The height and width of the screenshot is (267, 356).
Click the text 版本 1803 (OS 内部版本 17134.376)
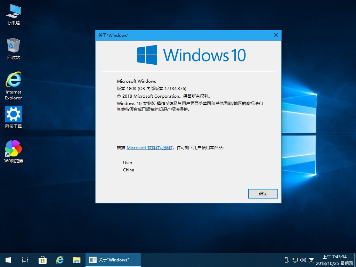(152, 89)
